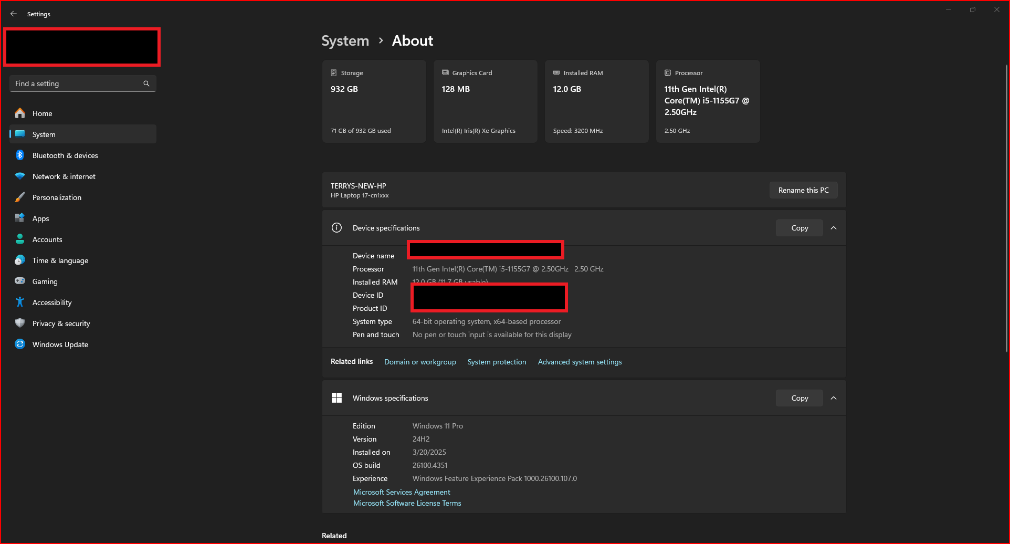The height and width of the screenshot is (544, 1010).
Task: Click the Windows Update refresh icon
Action: pyautogui.click(x=20, y=344)
